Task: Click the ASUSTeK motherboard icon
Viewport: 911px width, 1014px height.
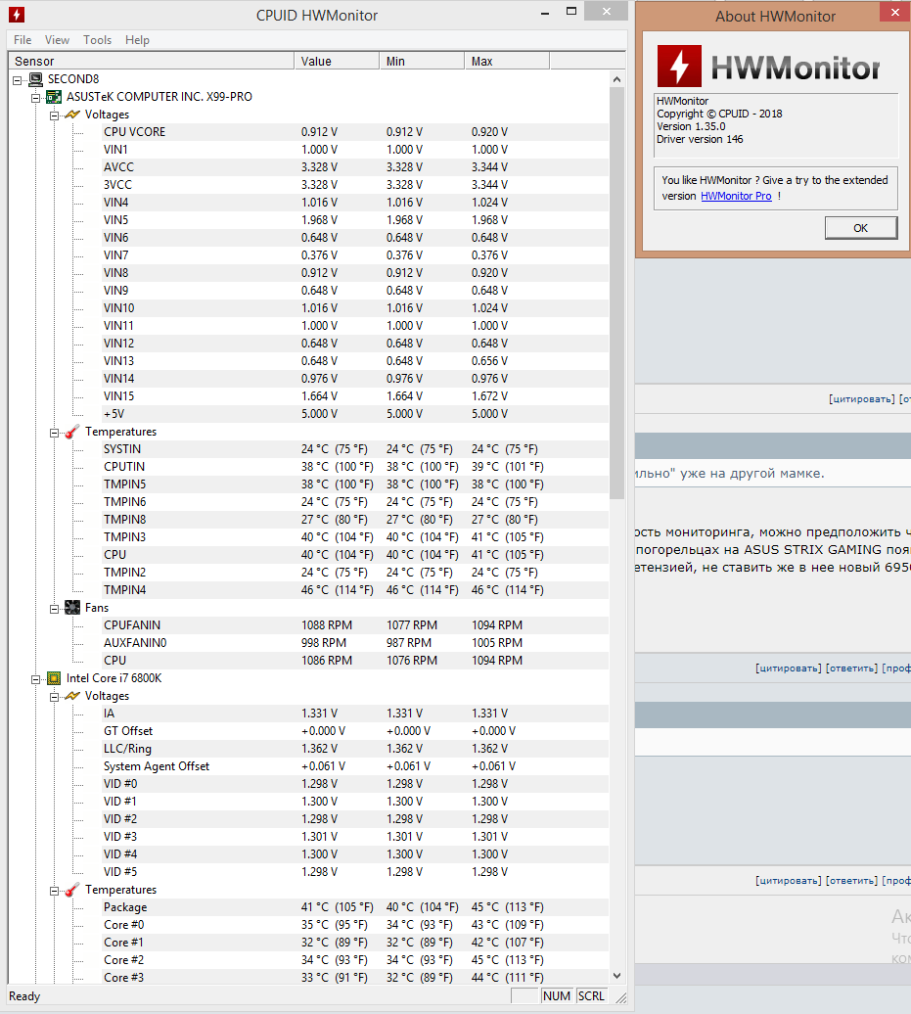Action: (x=55, y=97)
